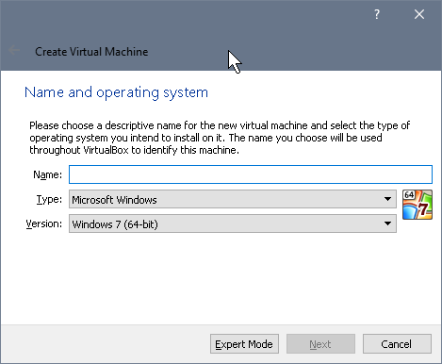The height and width of the screenshot is (364, 442).
Task: Open the Type dropdown (Microsoft Windows)
Action: 233,199
